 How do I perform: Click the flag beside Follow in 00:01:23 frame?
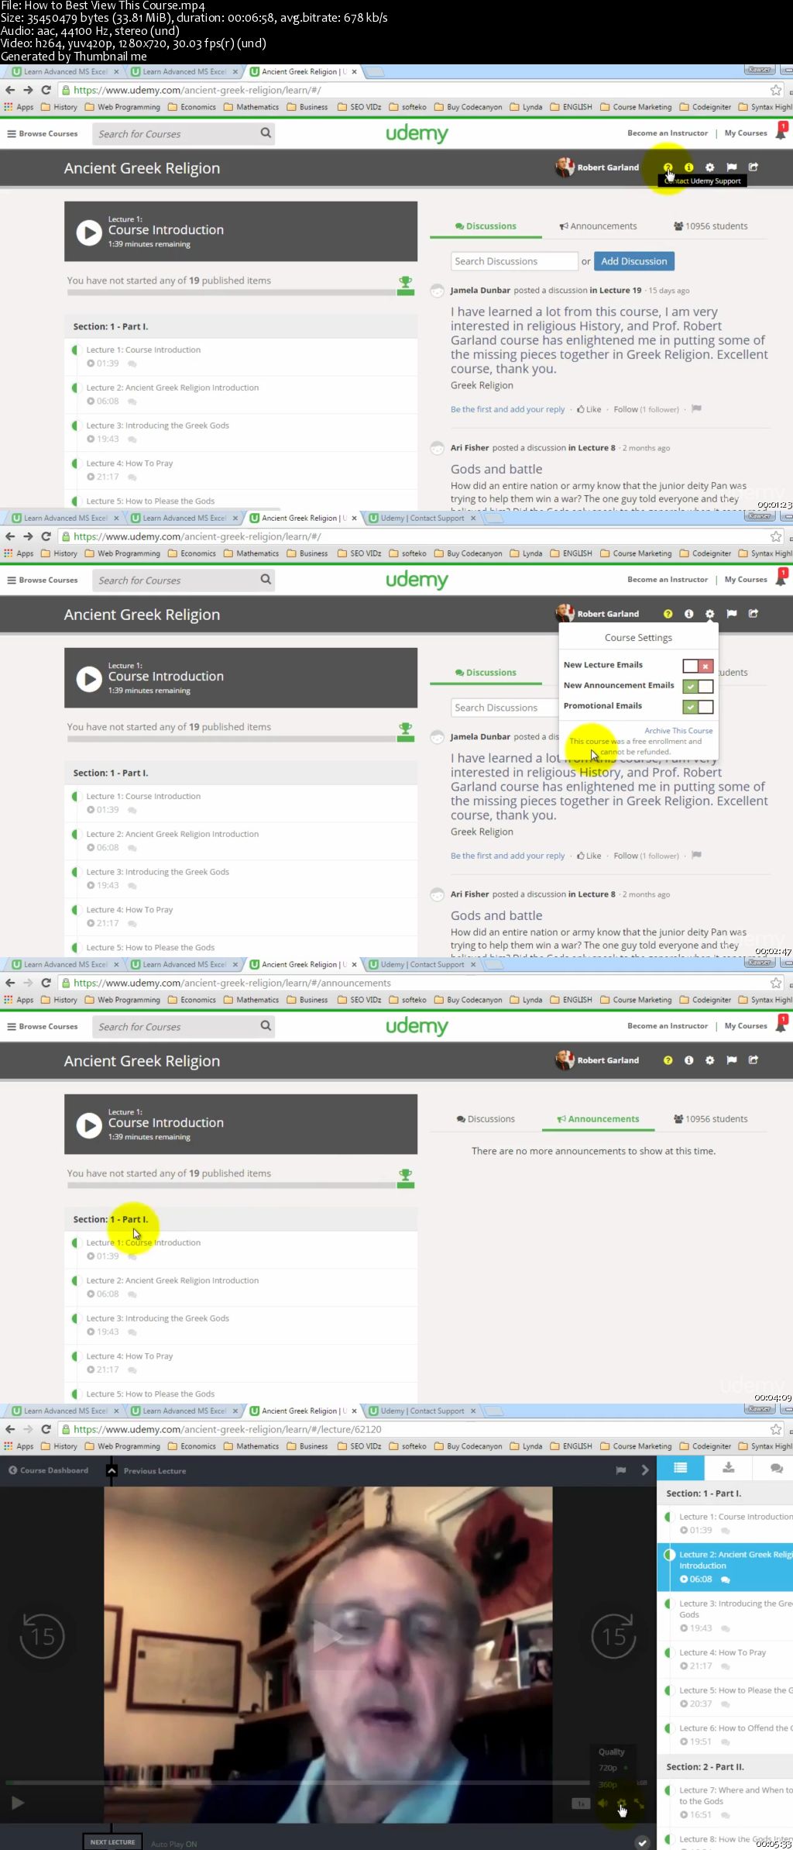[x=696, y=408]
